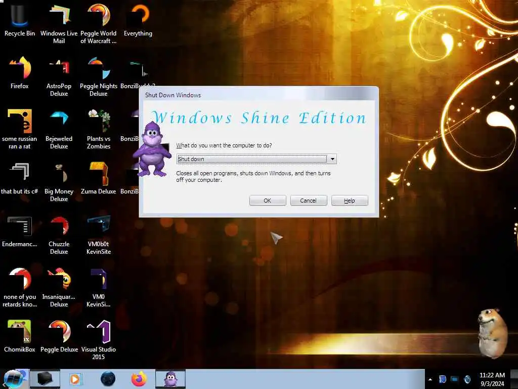Viewport: 518px width, 389px height.
Task: Open the media player taskbar button
Action: pos(75,379)
